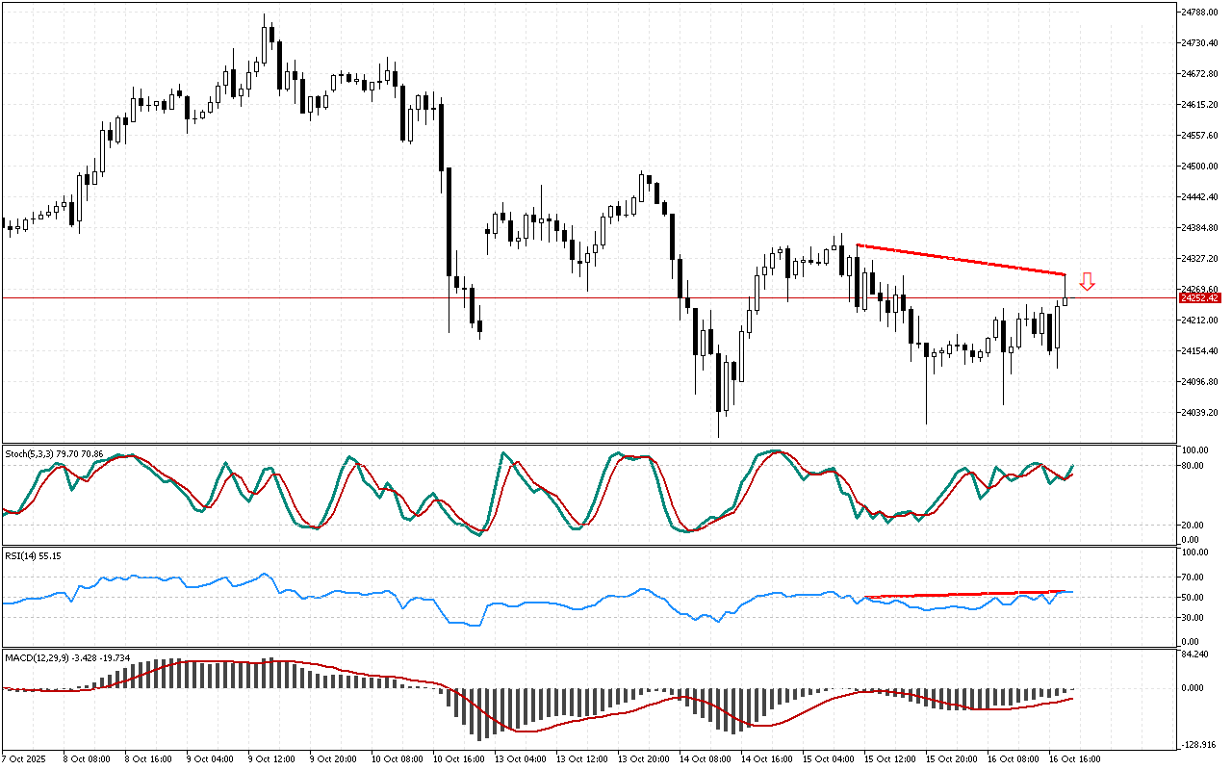Click the 0.000 level on MACD scale
This screenshot has width=1232, height=770.
[x=1194, y=688]
